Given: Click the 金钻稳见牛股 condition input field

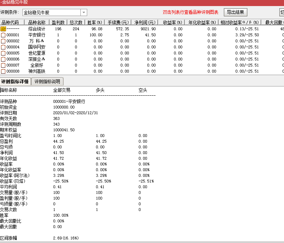Looking at the screenshot, I should tap(51, 13).
